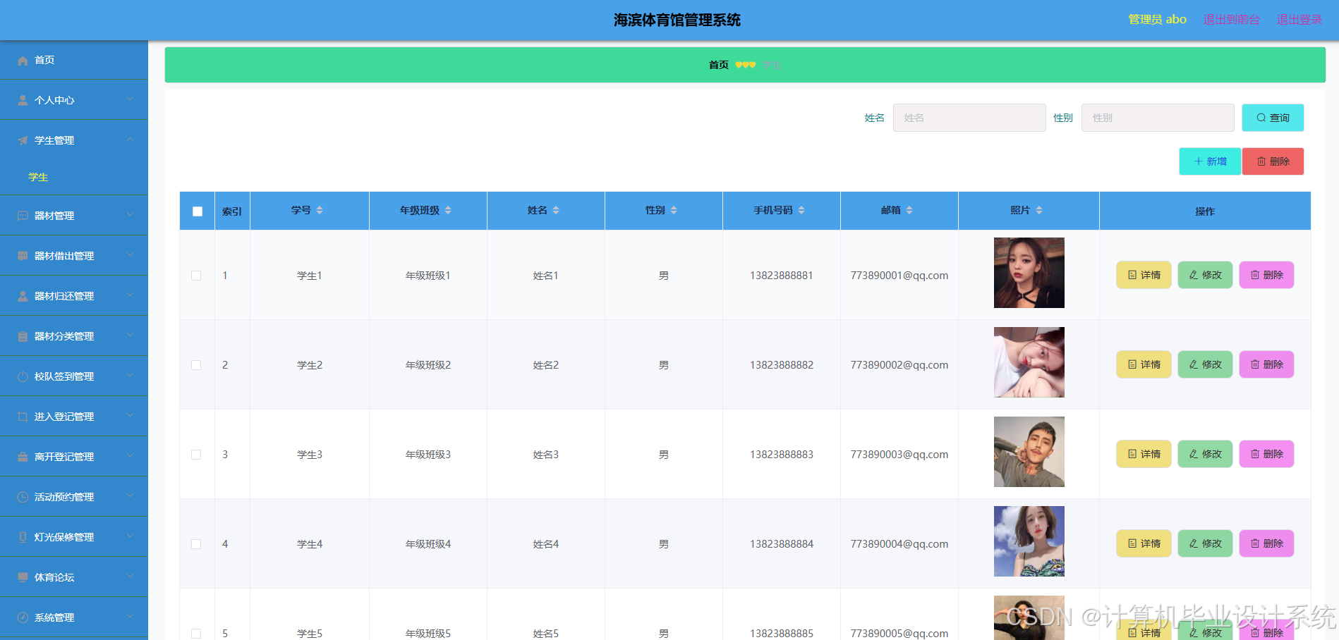Viewport: 1339px width, 640px height.
Task: Click the icon beside 器材管理
Action: pos(23,216)
